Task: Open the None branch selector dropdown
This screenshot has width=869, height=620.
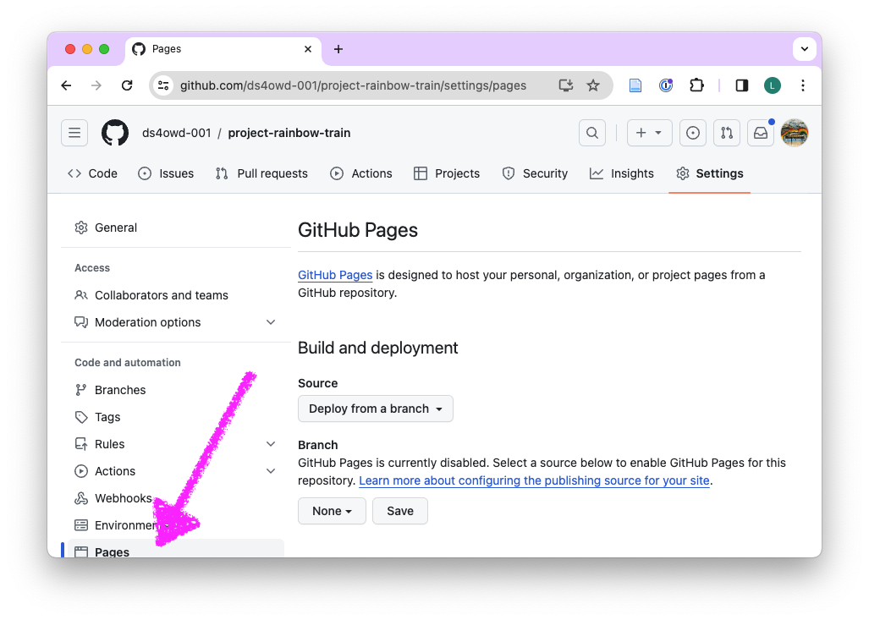Action: pos(332,511)
